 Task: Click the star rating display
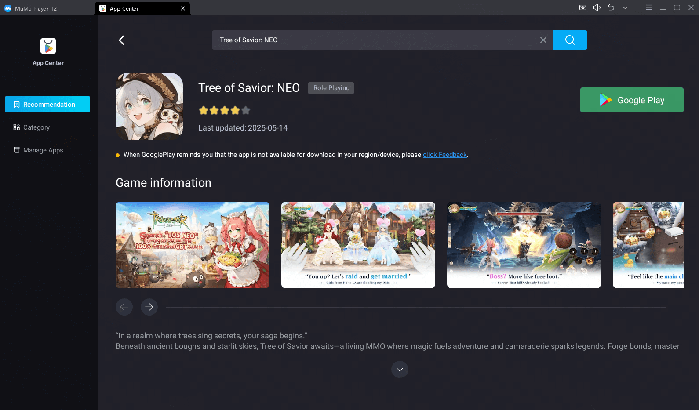click(225, 110)
